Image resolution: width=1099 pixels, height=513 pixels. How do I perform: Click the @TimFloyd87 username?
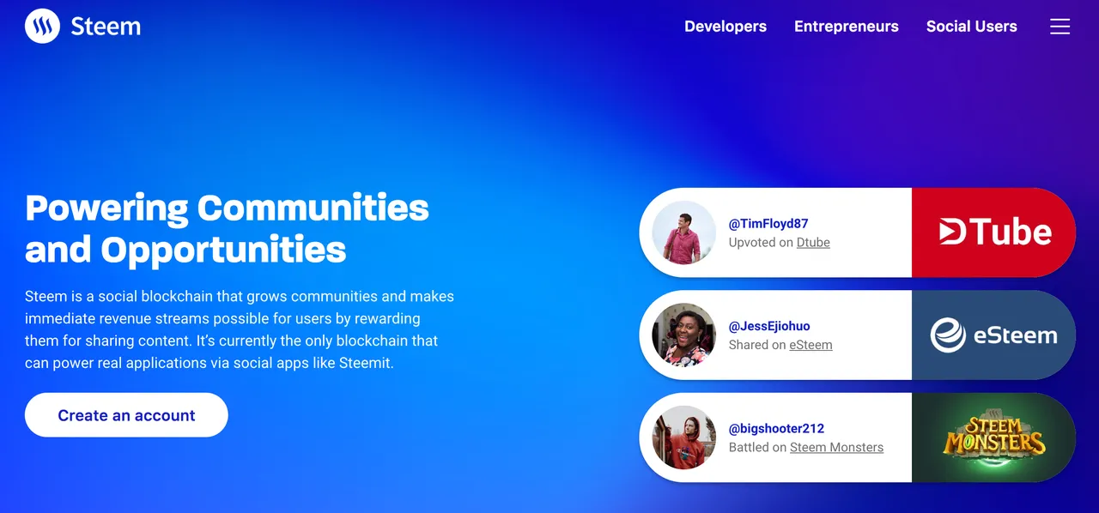pos(768,223)
